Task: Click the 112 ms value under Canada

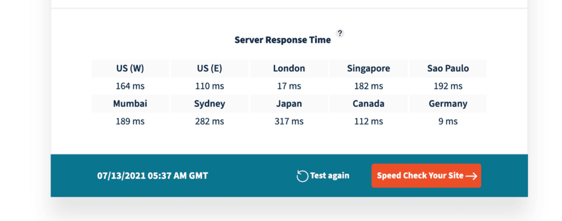Action: (368, 121)
